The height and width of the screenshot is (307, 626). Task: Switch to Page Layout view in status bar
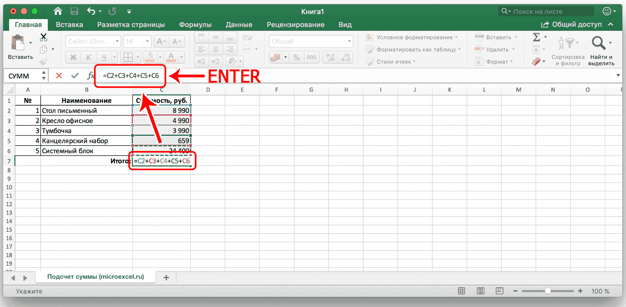(x=480, y=291)
